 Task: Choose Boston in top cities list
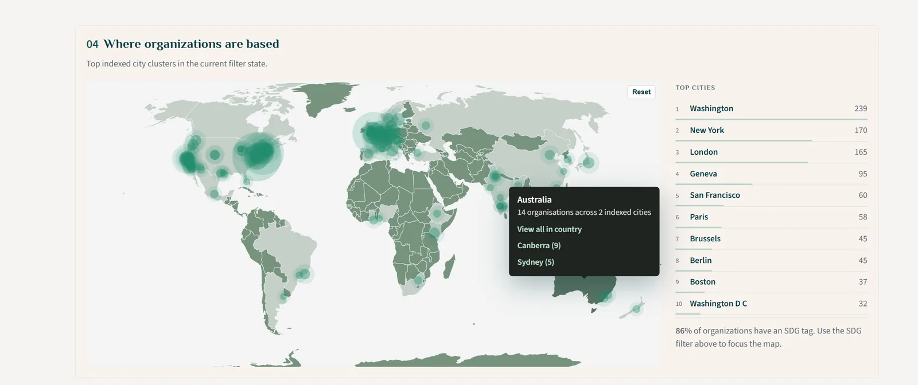pyautogui.click(x=771, y=282)
